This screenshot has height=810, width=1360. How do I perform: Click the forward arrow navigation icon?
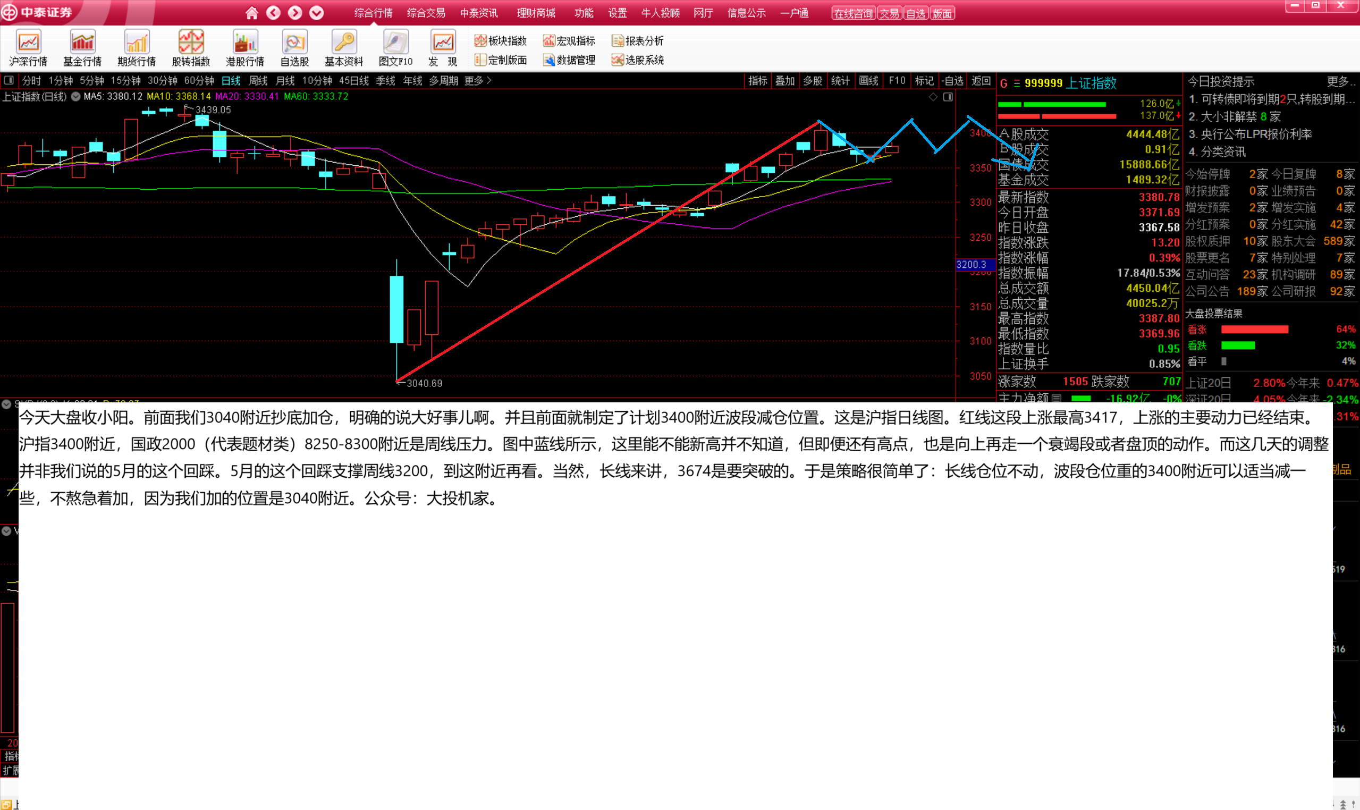click(295, 13)
